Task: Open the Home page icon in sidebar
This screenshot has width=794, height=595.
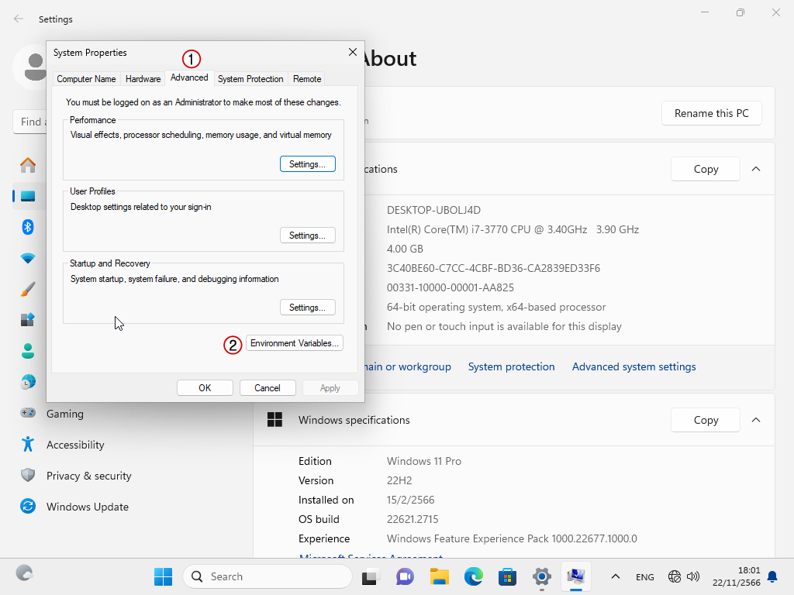Action: click(x=28, y=165)
